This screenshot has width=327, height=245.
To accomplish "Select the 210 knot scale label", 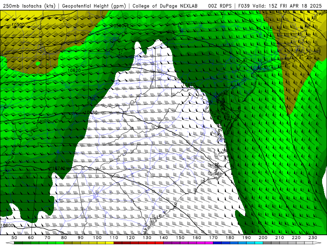I will 280,238.
